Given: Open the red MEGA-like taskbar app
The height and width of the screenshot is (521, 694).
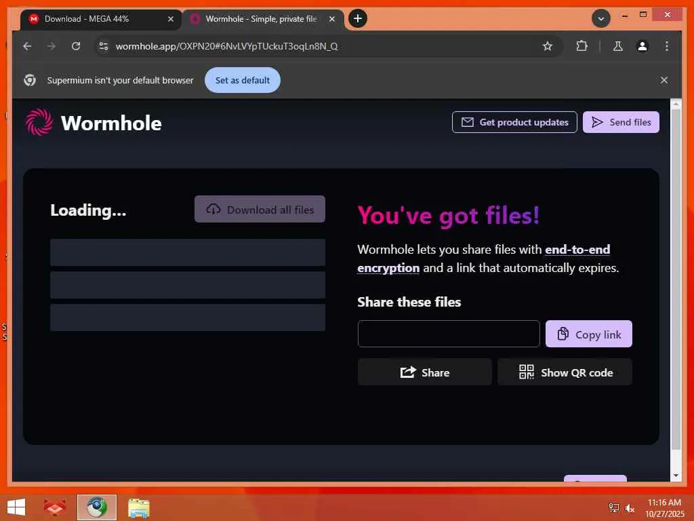Looking at the screenshot, I should pyautogui.click(x=55, y=507).
